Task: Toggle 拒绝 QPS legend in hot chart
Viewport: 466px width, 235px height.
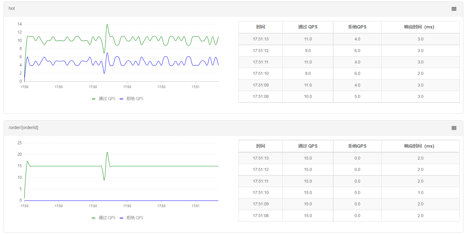Action: [135, 98]
